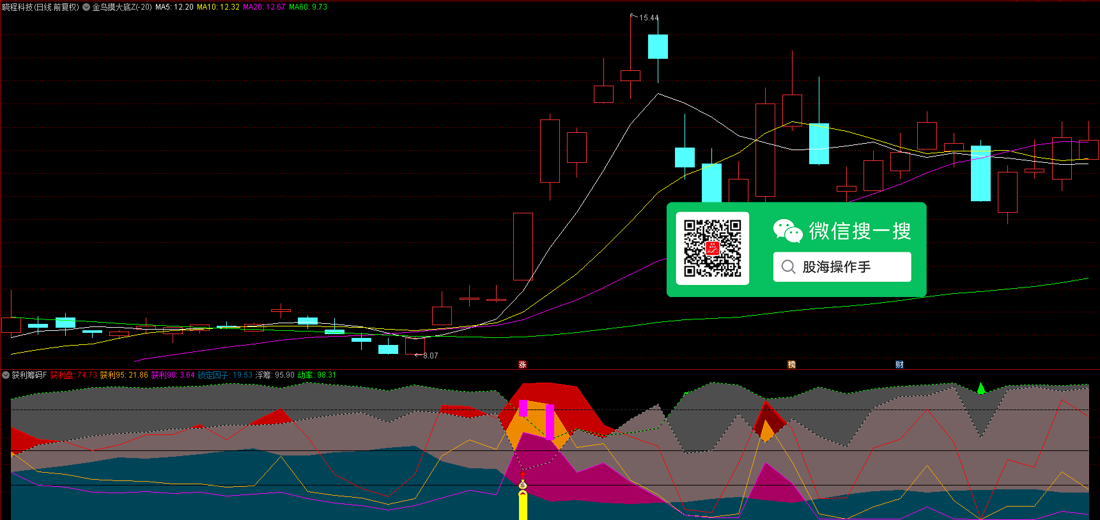
Task: Click the 榜 event marker icon
Action: [x=791, y=365]
